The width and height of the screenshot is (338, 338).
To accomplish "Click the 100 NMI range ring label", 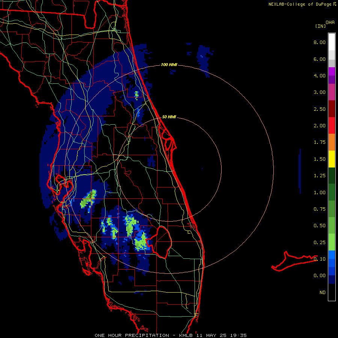I will pyautogui.click(x=169, y=65).
